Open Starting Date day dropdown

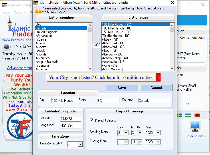pyautogui.click(x=126, y=133)
